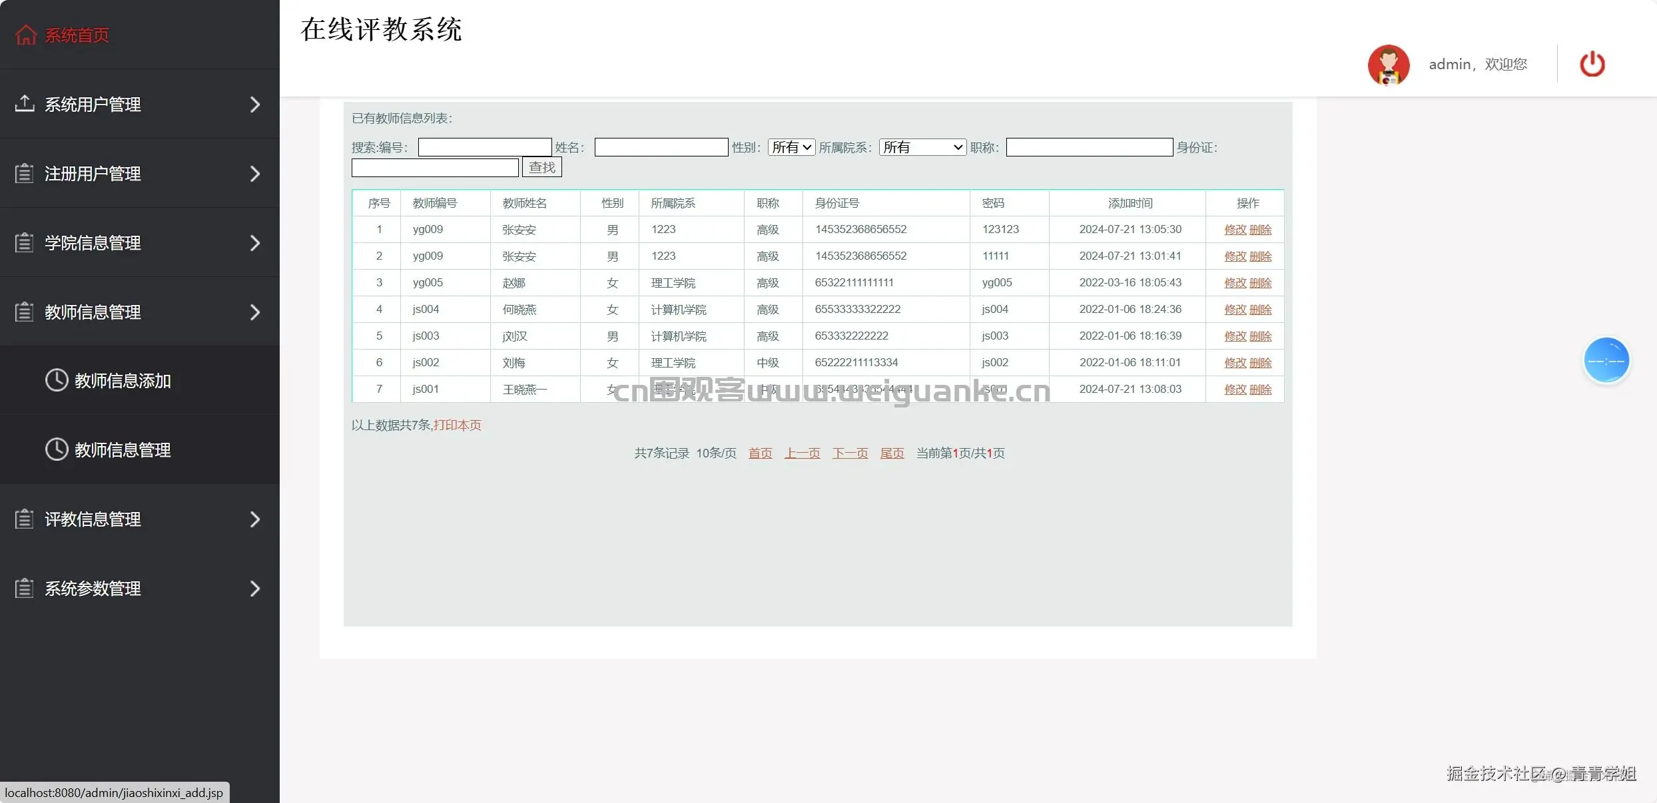
Task: Click the upload icon beside 系统用户管理
Action: [25, 104]
